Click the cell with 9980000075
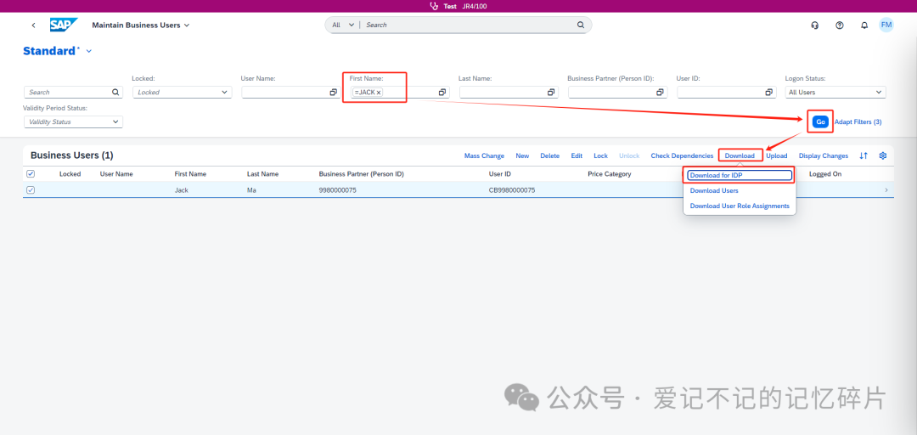917x435 pixels. point(337,190)
